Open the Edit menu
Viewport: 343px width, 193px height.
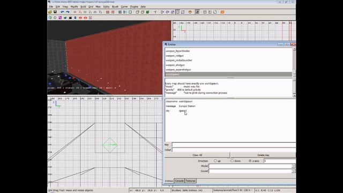pyautogui.click(x=57, y=7)
